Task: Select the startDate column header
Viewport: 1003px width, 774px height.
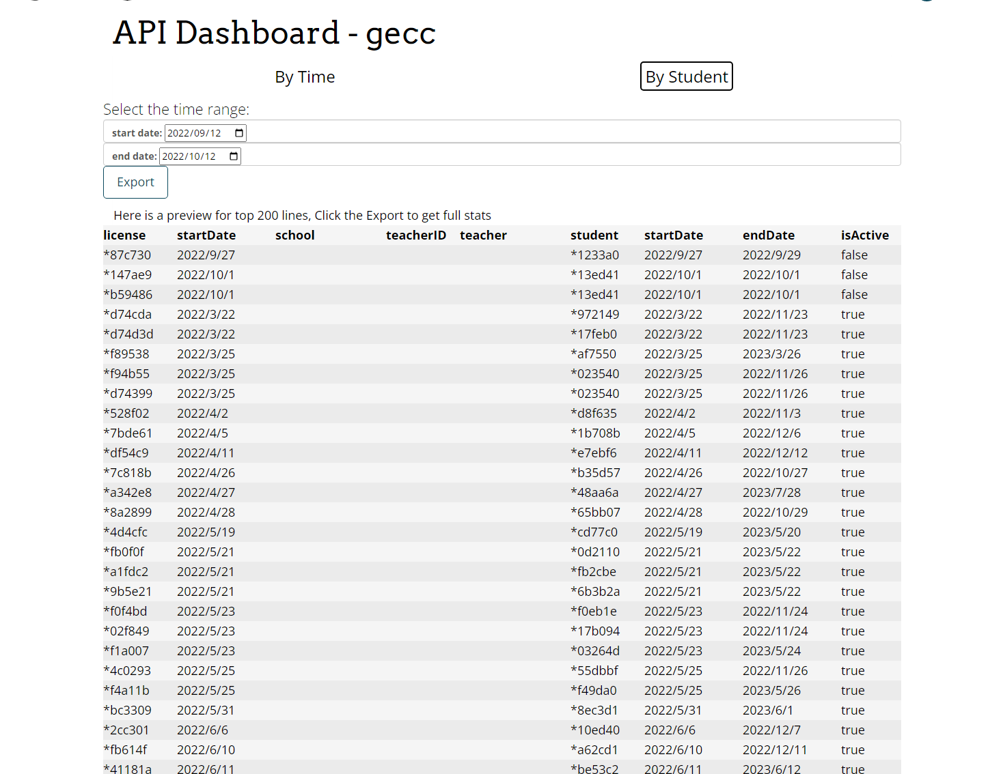Action: [206, 235]
